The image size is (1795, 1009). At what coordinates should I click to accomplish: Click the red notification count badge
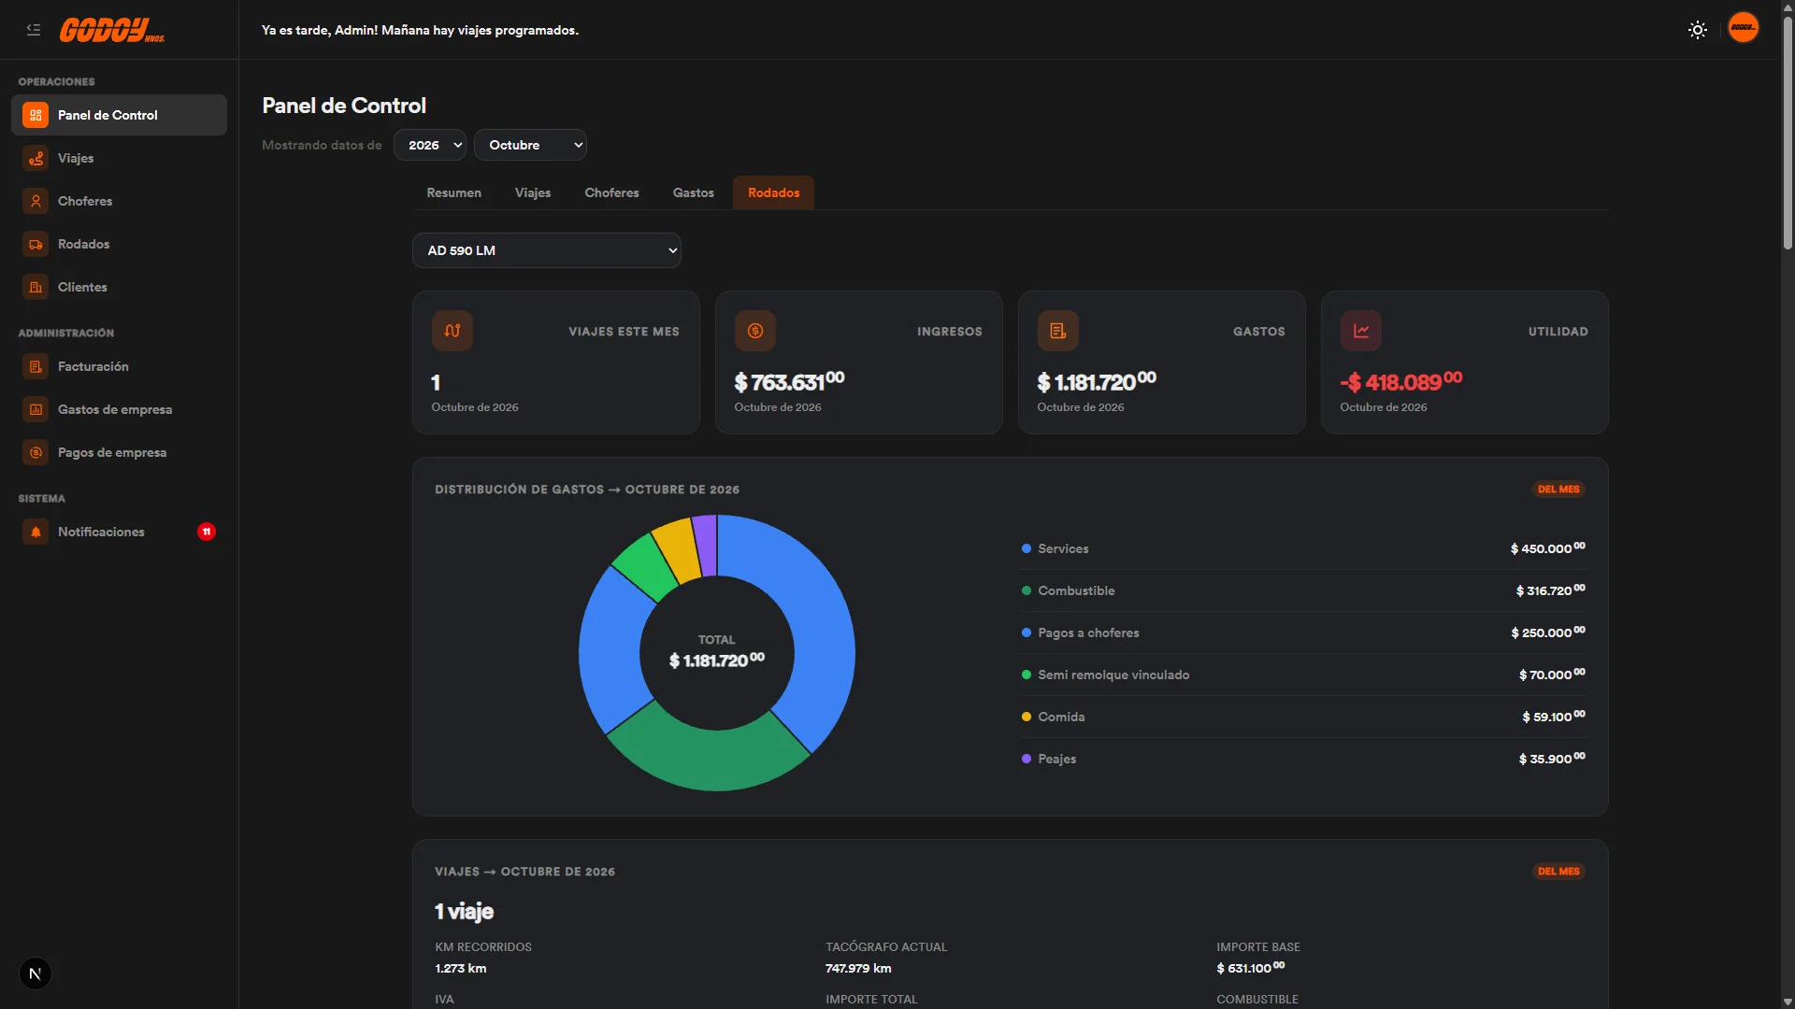(x=207, y=532)
